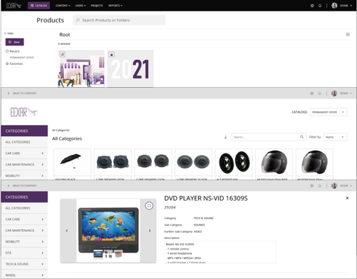
Task: Click the download icon beside the catalog search
Action: [225, 137]
